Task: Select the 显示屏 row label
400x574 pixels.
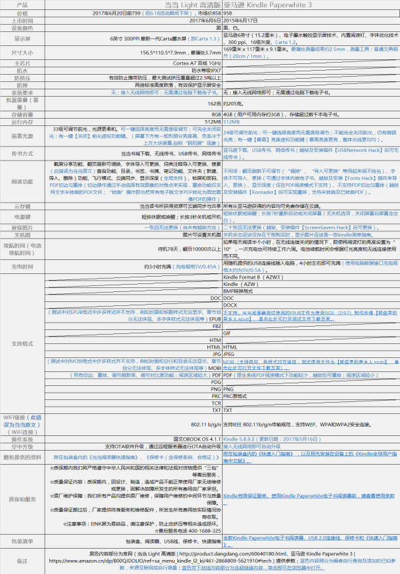Action: click(22, 39)
